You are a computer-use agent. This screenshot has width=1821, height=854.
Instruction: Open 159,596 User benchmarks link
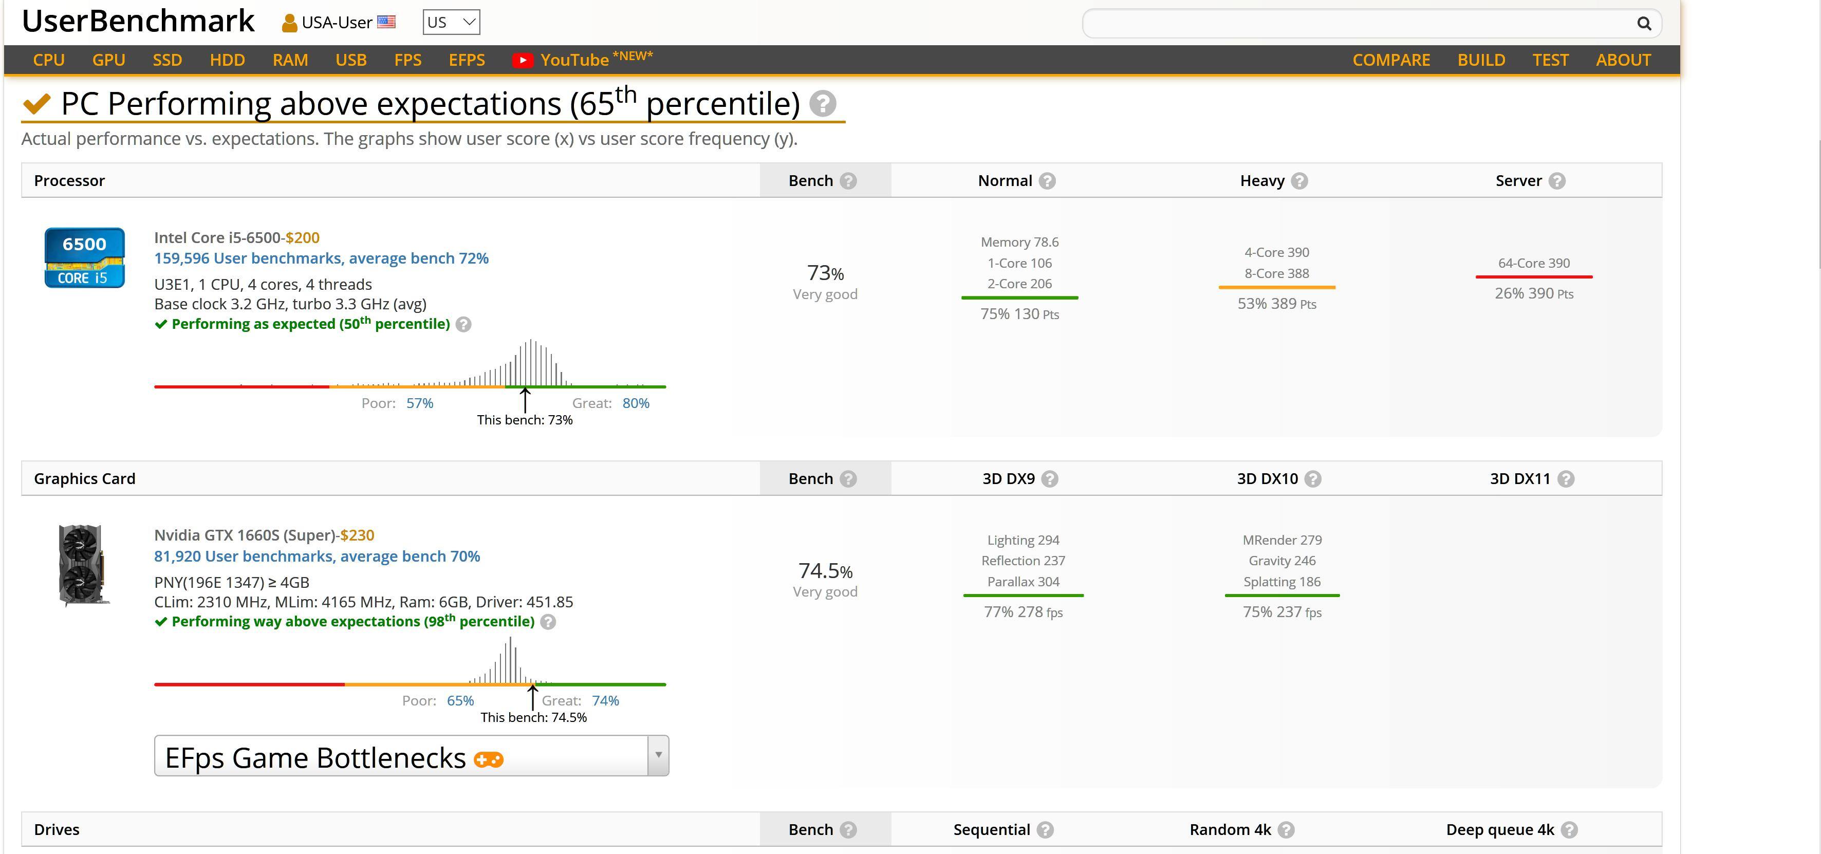pos(321,258)
